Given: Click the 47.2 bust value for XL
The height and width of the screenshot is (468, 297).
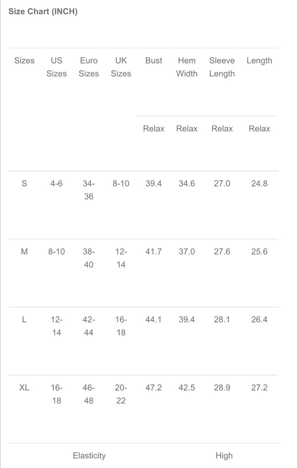Looking at the screenshot, I should click(154, 388).
